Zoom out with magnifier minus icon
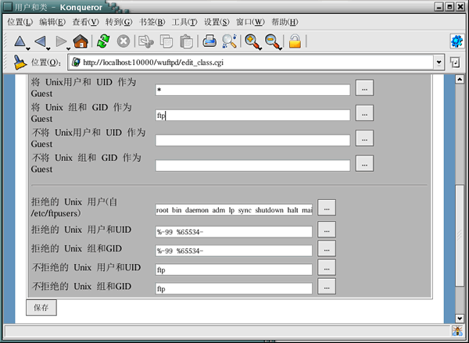Screen dimensions: 469x343 [272, 41]
